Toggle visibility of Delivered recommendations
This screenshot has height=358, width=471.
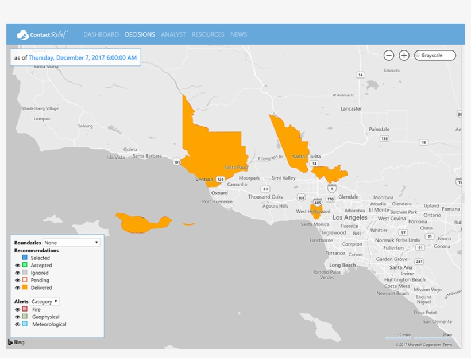point(17,287)
